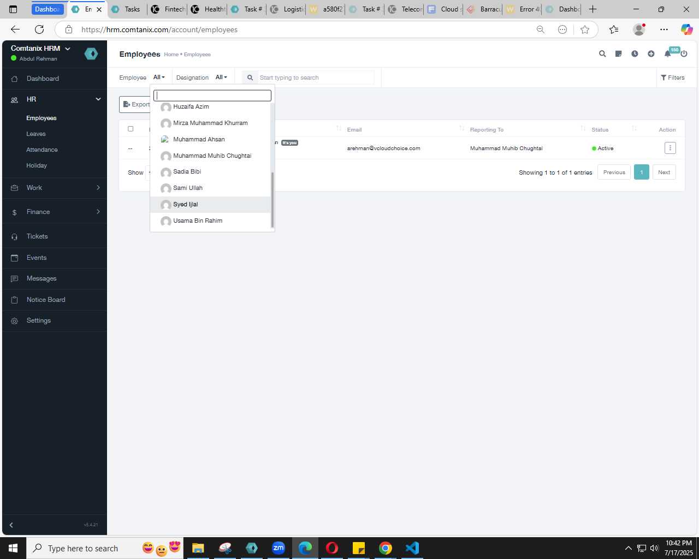
Task: Click the employee dropdown list scrollbar
Action: click(272, 200)
